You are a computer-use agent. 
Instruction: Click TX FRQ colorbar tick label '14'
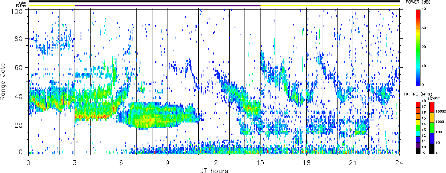pyautogui.click(x=424, y=124)
